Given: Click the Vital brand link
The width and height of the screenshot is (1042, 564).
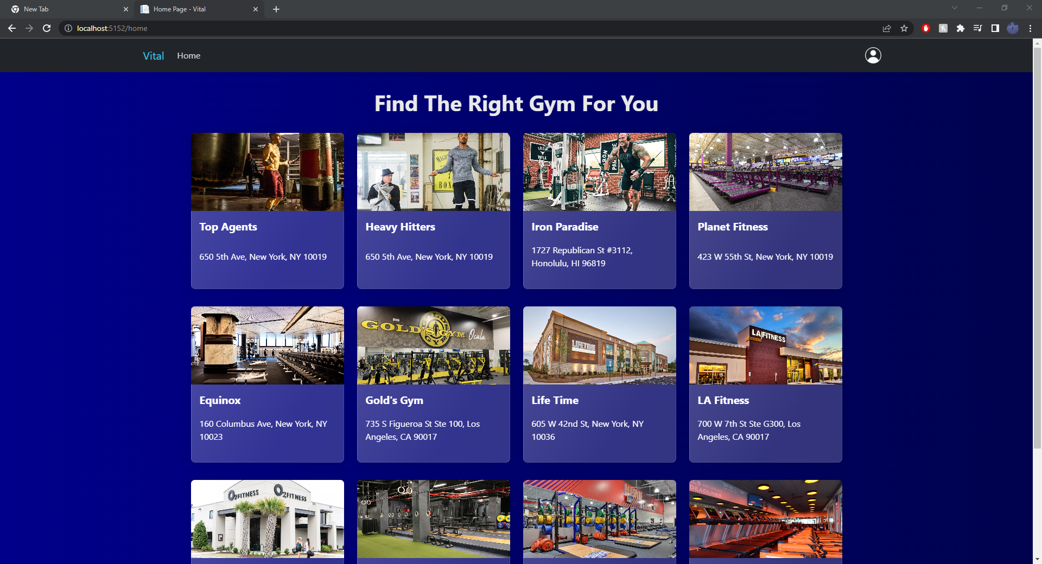Looking at the screenshot, I should pos(153,55).
